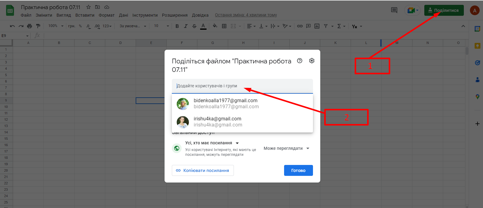Open the cell borders tool

click(x=224, y=26)
